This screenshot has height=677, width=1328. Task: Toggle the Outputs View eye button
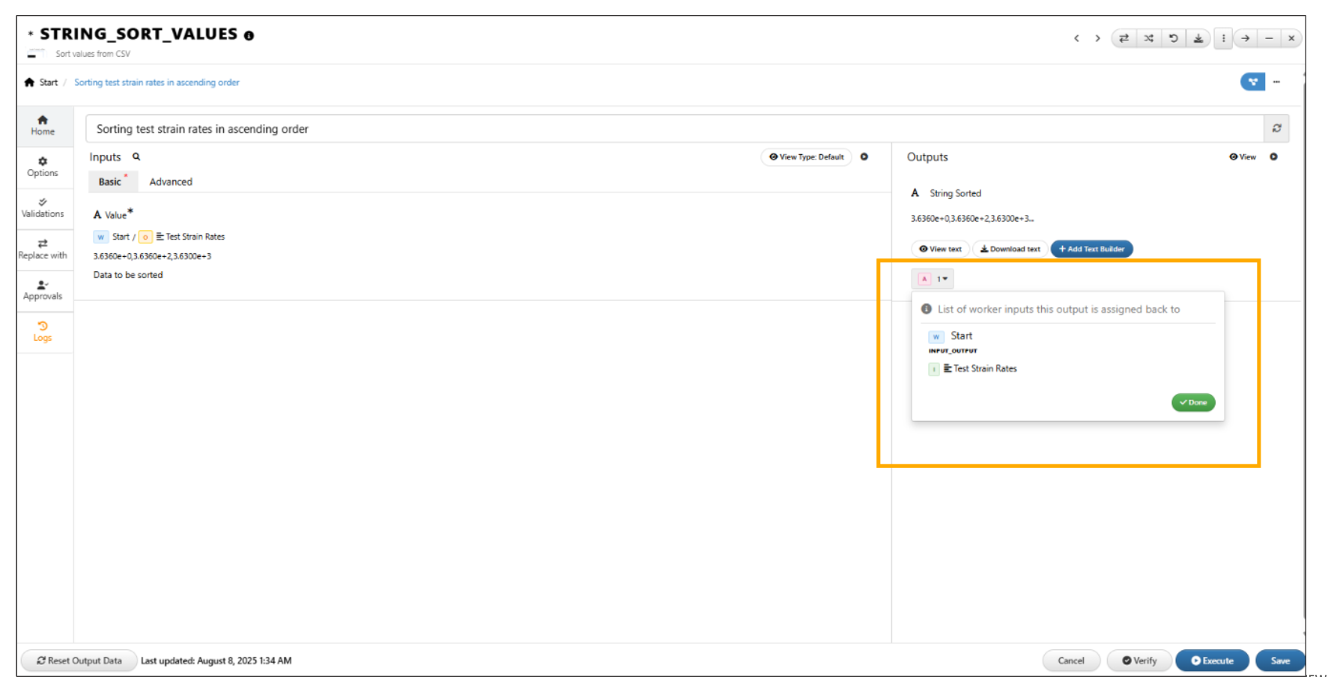[1242, 157]
